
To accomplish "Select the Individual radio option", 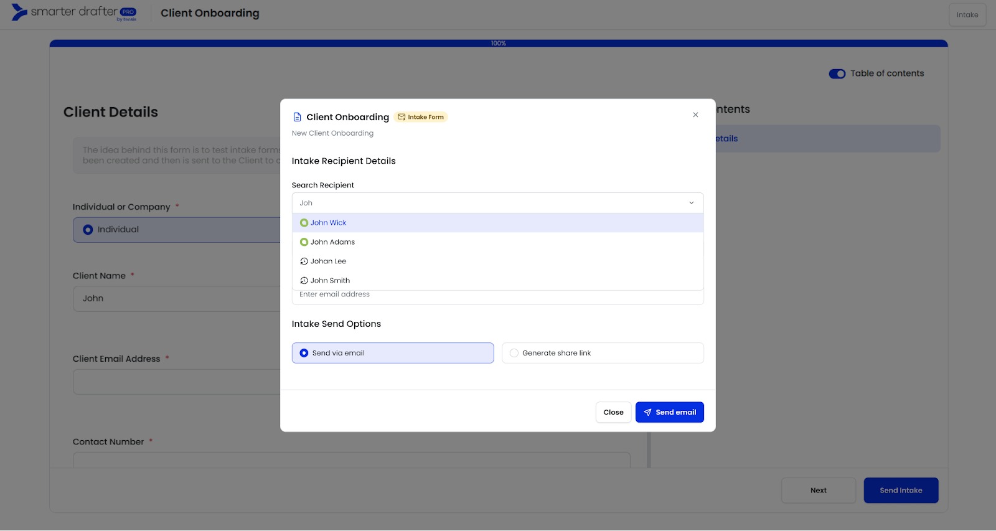I will (x=88, y=230).
